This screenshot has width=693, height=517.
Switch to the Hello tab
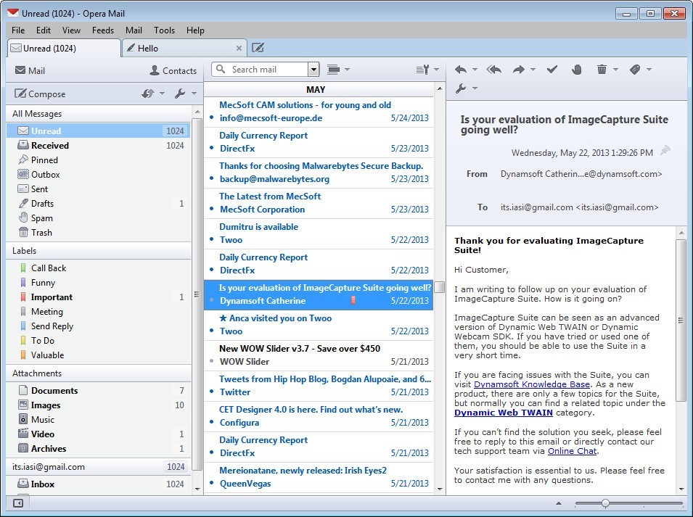[x=184, y=48]
